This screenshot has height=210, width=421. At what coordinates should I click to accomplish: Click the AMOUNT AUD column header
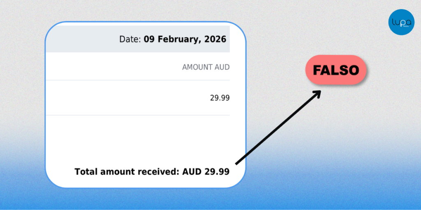click(206, 67)
